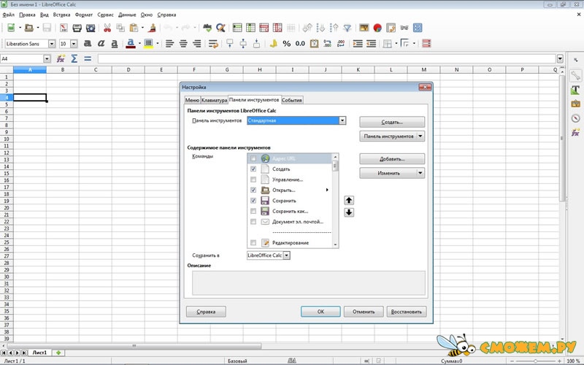
Task: Click the Sum sigma icon
Action: [x=74, y=58]
